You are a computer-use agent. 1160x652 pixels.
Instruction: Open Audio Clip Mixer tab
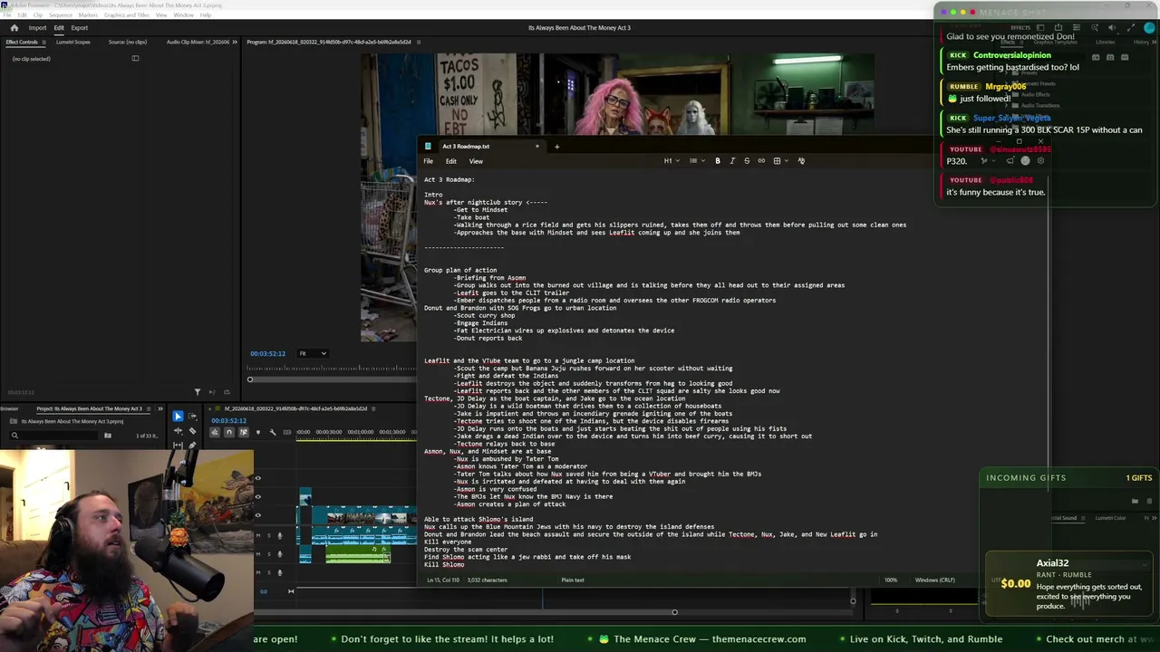tap(198, 43)
